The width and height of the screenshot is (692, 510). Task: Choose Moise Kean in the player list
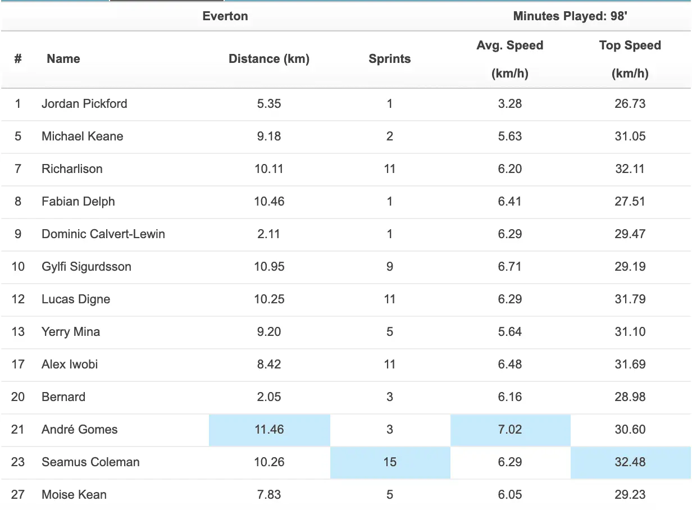tap(74, 495)
